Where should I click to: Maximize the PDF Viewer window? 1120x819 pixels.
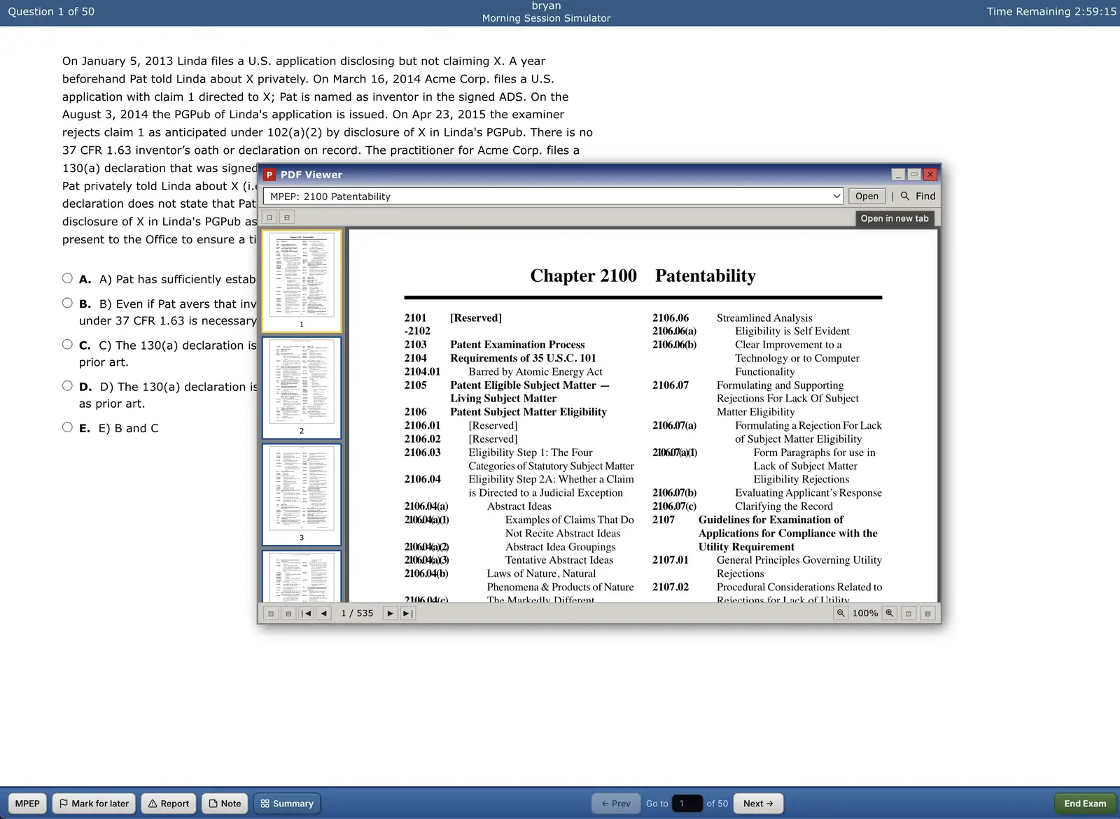click(913, 175)
